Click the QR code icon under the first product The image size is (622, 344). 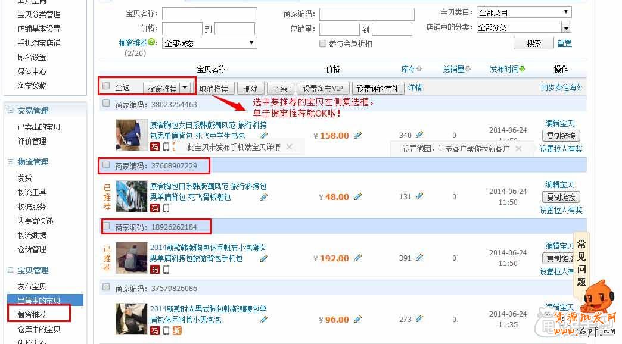156,147
